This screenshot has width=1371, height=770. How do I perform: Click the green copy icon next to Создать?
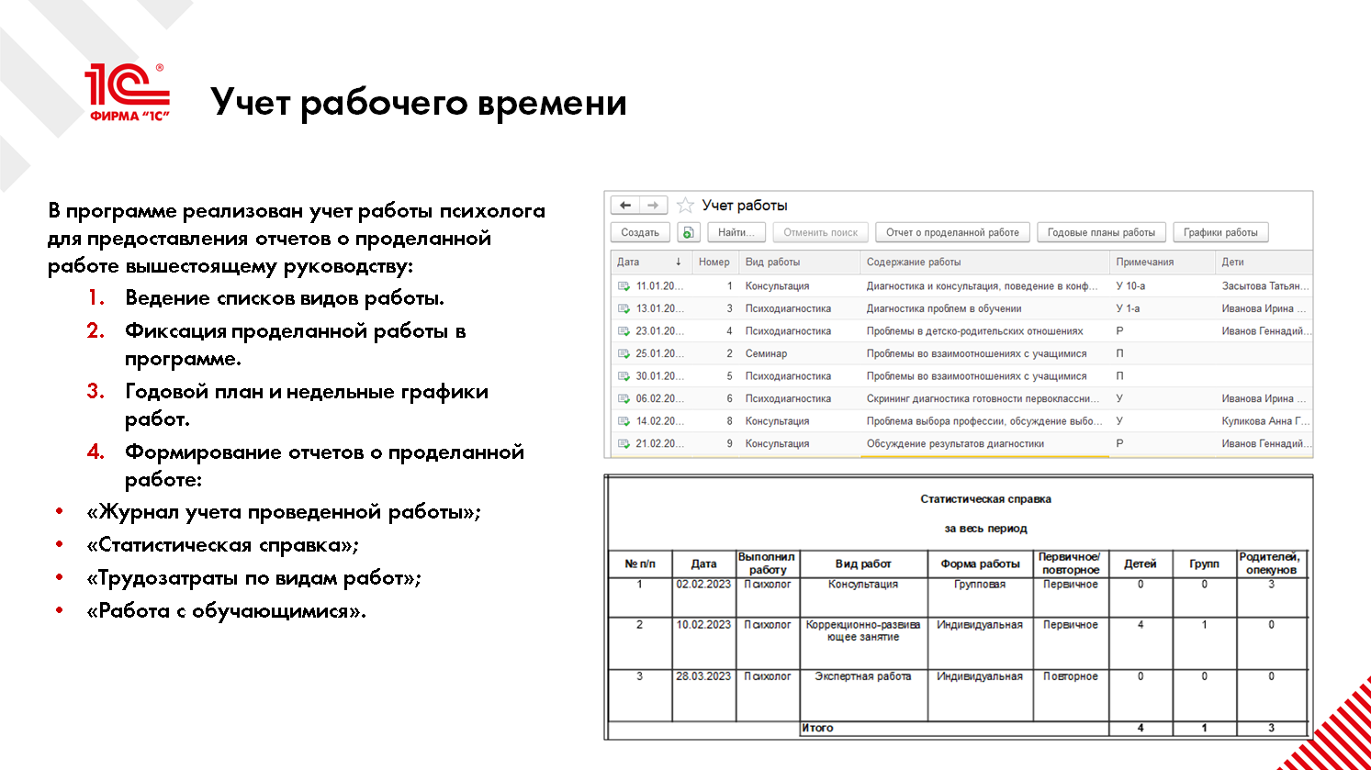tap(688, 232)
